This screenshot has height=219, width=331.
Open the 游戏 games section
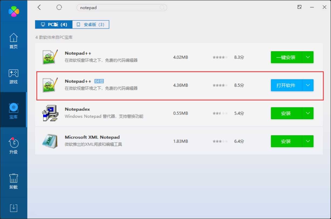[13, 76]
